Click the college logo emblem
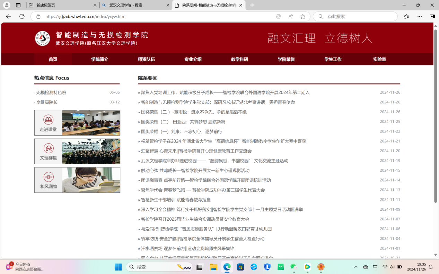Viewport: 439px width, 274px height. (x=43, y=38)
